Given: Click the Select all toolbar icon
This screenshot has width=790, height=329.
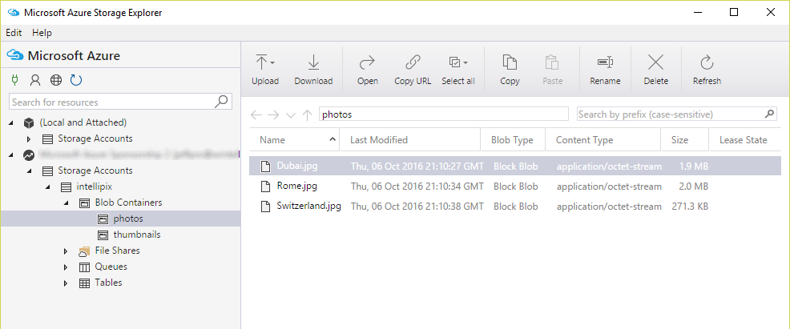Looking at the screenshot, I should pyautogui.click(x=455, y=62).
